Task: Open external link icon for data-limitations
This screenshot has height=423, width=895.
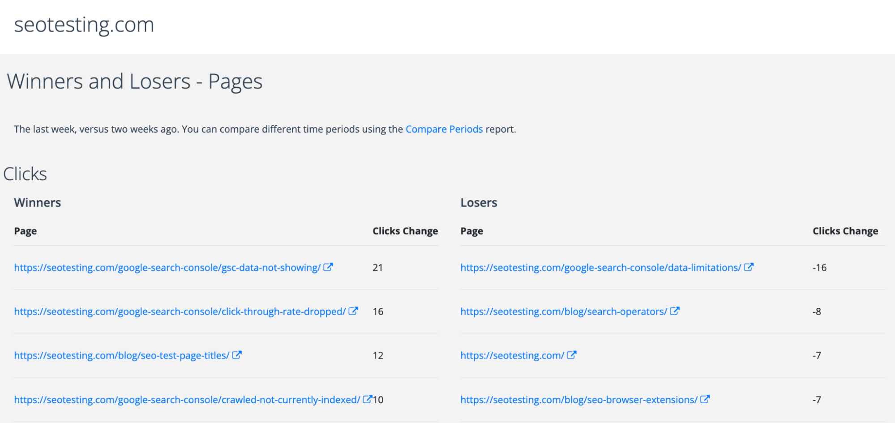Action: tap(749, 267)
